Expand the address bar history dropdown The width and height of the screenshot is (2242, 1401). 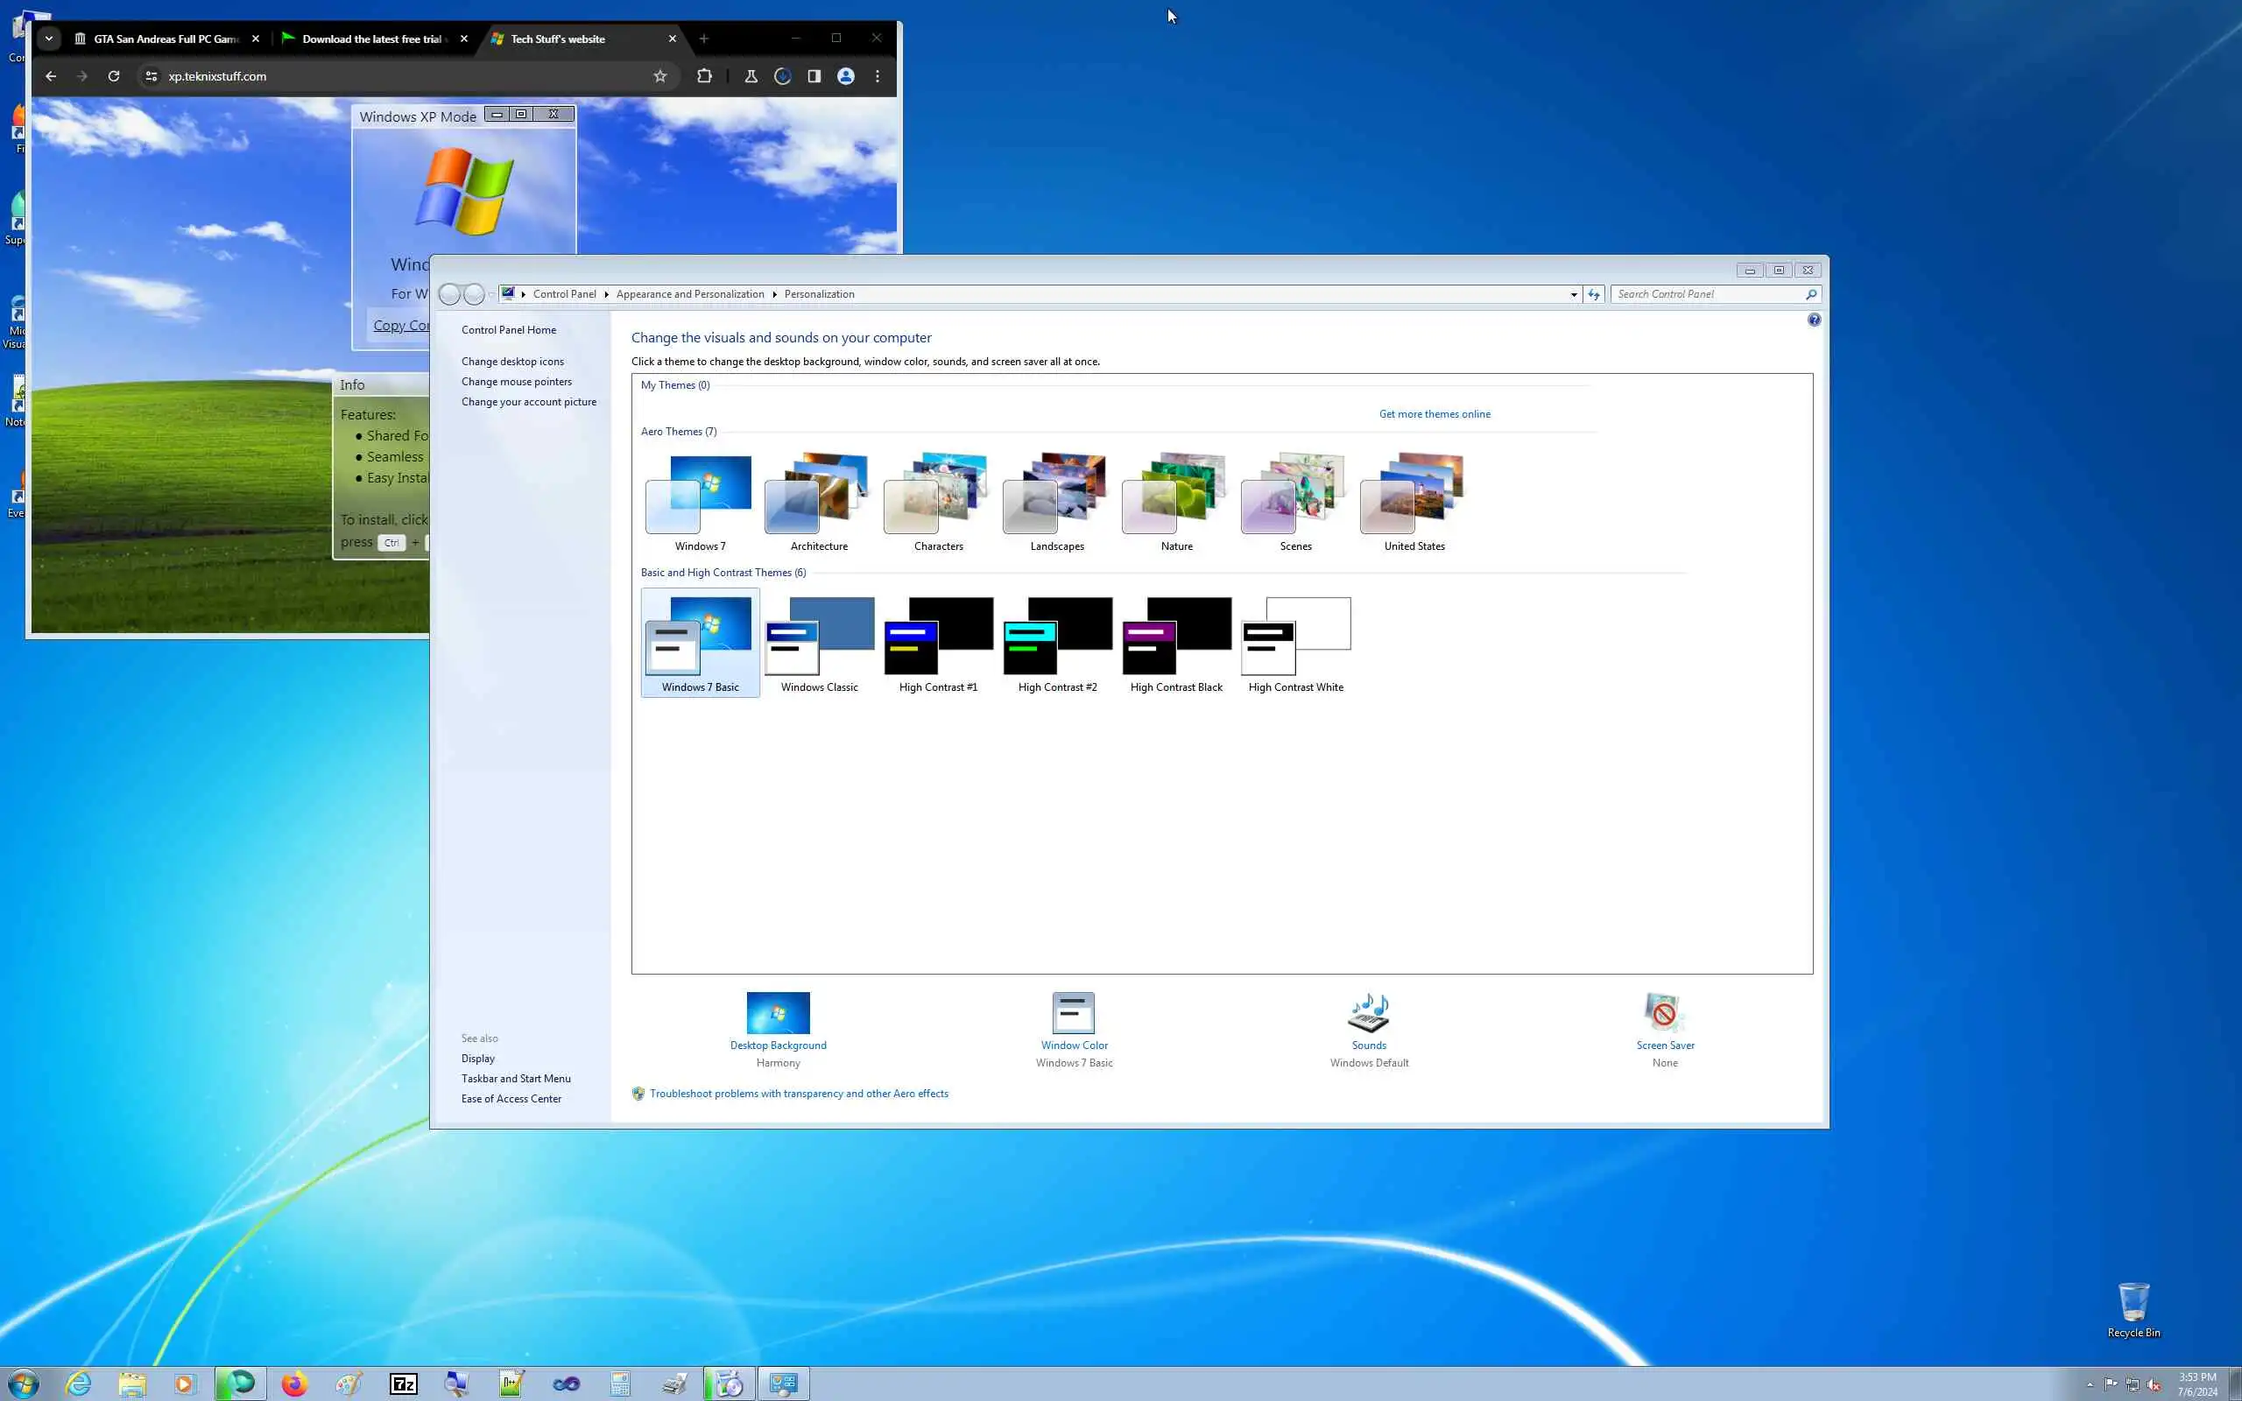click(1573, 295)
